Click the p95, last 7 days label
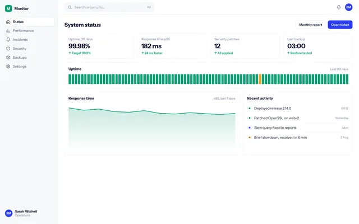Image resolution: width=359 pixels, height=224 pixels. (224, 99)
